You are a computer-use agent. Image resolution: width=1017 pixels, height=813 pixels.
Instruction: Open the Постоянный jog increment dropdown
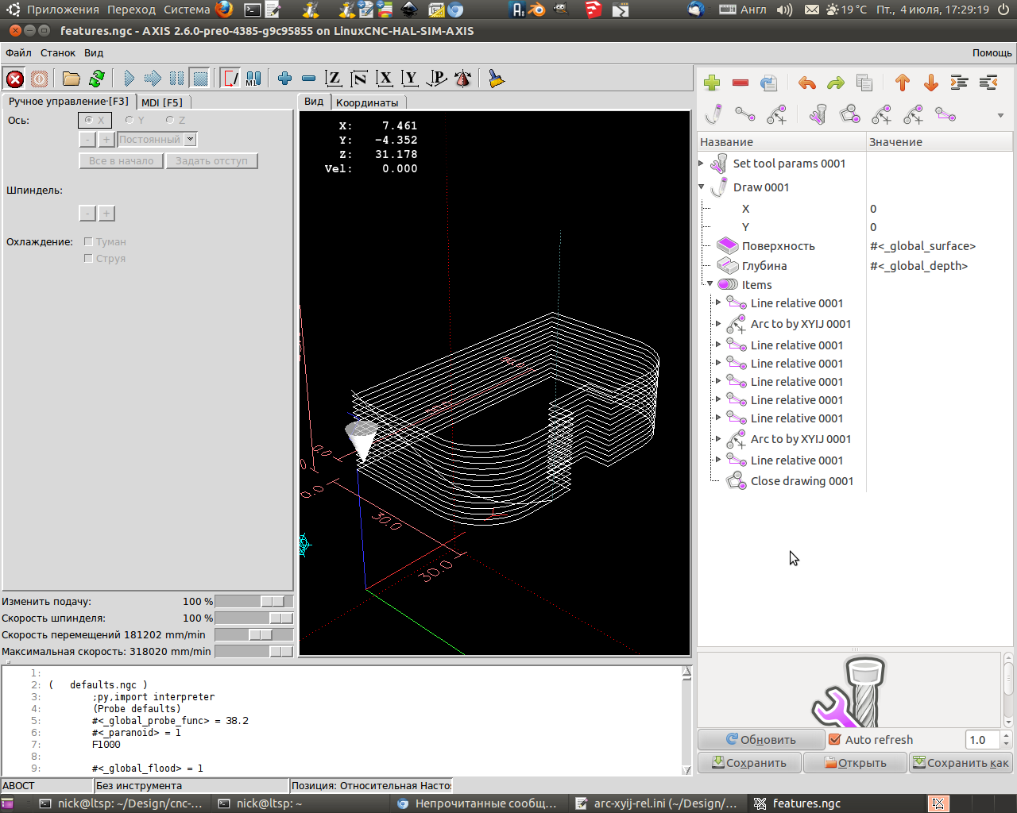click(x=190, y=140)
